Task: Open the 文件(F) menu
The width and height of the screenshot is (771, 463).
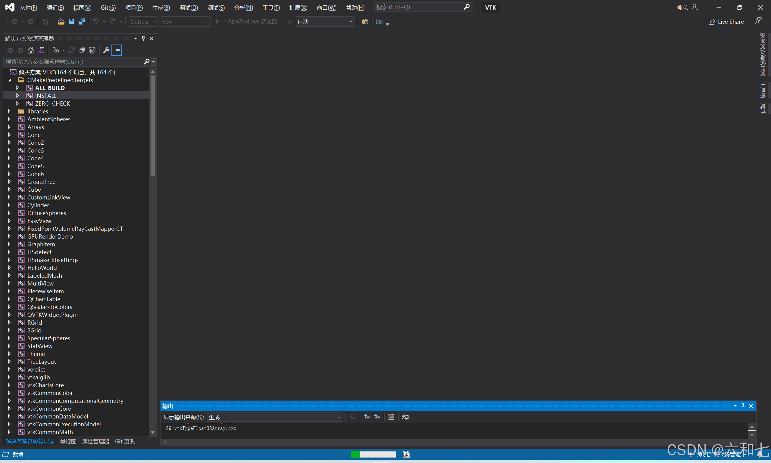Action: click(x=28, y=8)
